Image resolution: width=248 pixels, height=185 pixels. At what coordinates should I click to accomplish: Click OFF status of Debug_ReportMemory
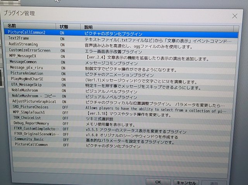(65, 124)
